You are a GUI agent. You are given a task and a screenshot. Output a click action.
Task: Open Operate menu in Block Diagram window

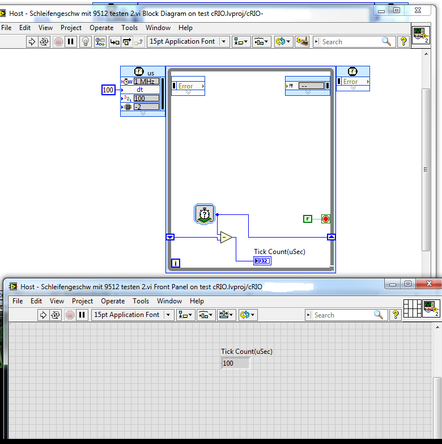[x=101, y=28]
